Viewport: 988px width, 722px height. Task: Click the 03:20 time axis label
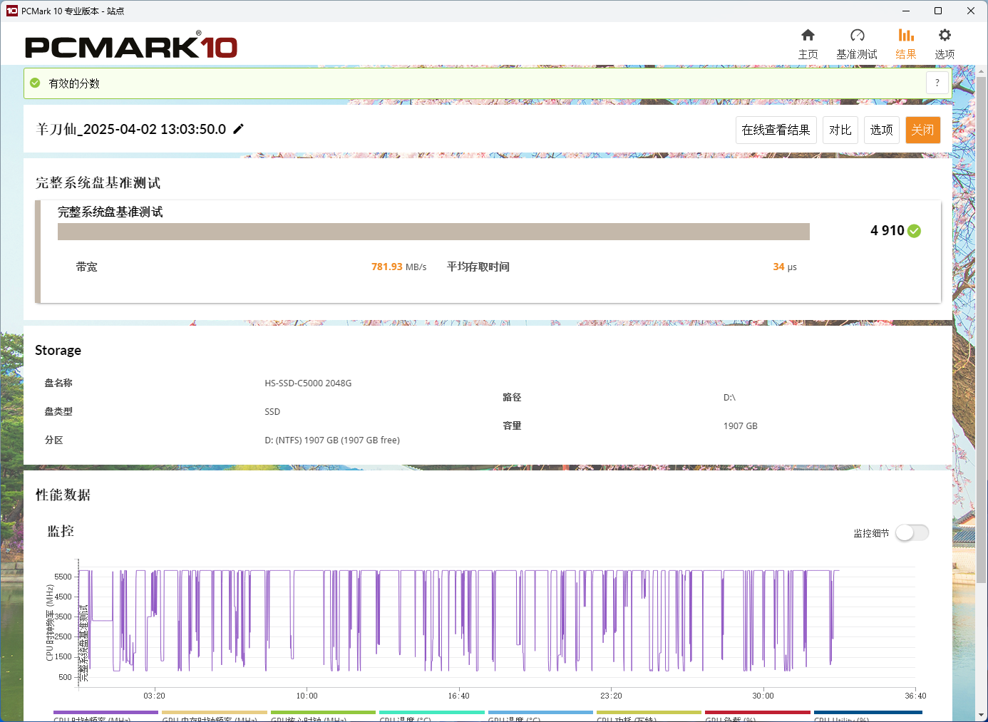[x=154, y=696]
